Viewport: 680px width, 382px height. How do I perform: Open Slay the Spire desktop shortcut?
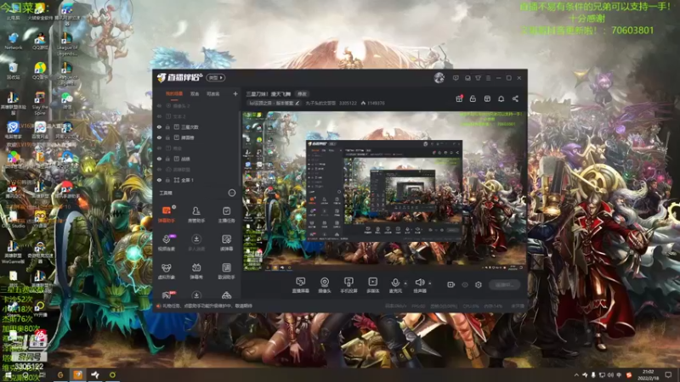click(40, 104)
